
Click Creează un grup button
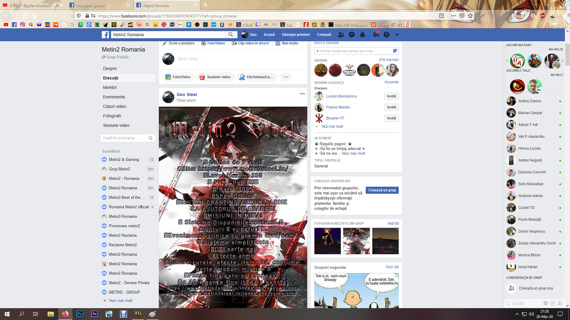(382, 190)
